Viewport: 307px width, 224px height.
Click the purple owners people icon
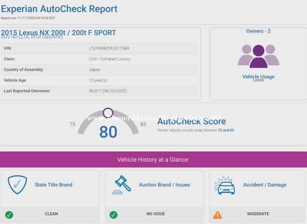coord(258,56)
